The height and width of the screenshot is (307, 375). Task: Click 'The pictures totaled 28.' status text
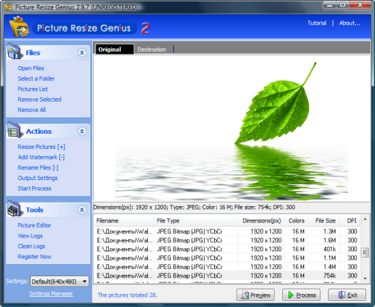pyautogui.click(x=127, y=295)
